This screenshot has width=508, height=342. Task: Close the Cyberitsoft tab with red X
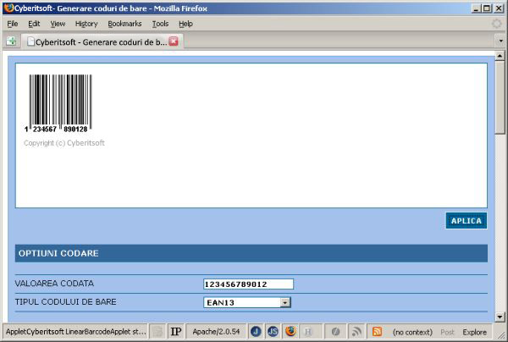click(174, 41)
